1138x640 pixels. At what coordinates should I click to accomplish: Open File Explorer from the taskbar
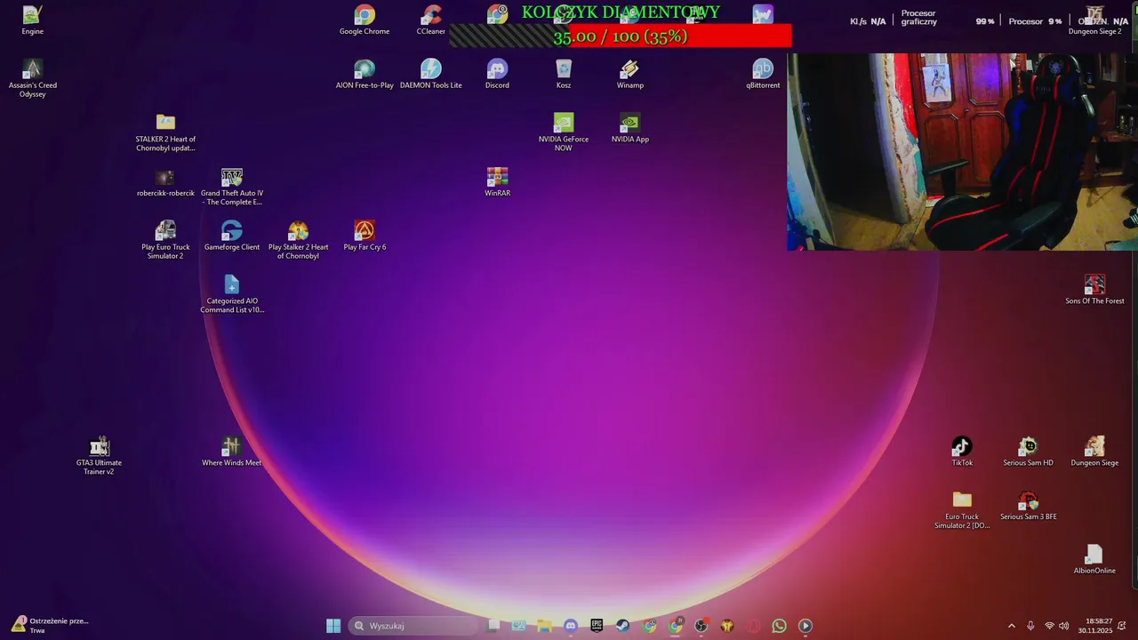point(544,626)
